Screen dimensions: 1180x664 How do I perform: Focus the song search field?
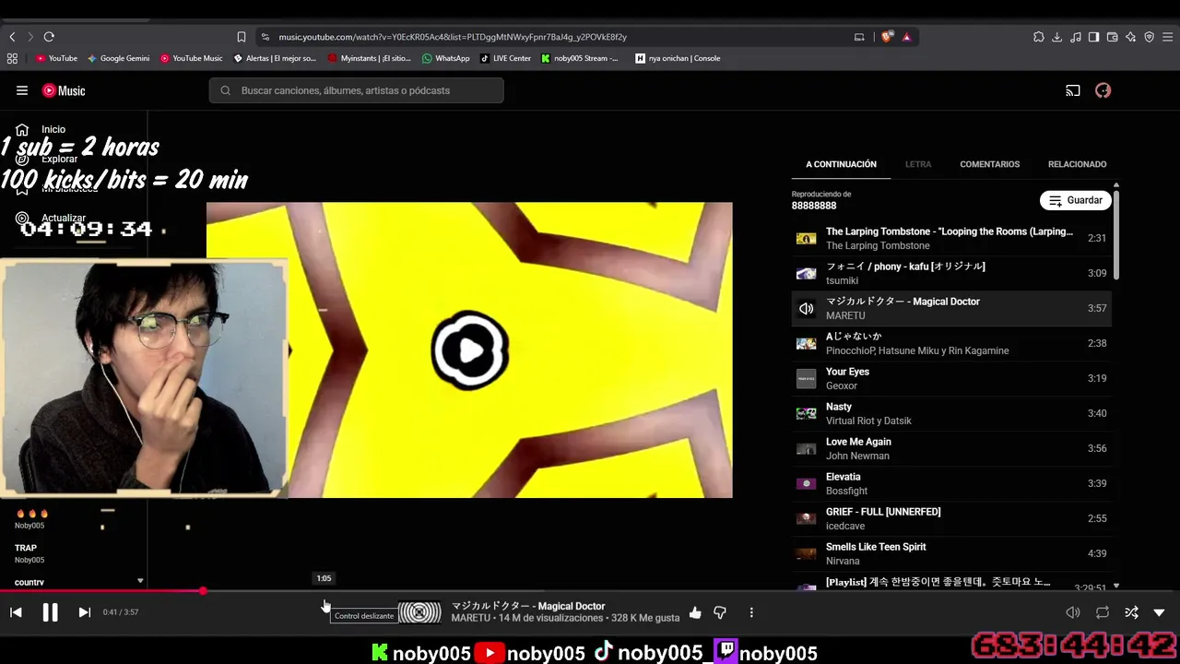tap(356, 90)
